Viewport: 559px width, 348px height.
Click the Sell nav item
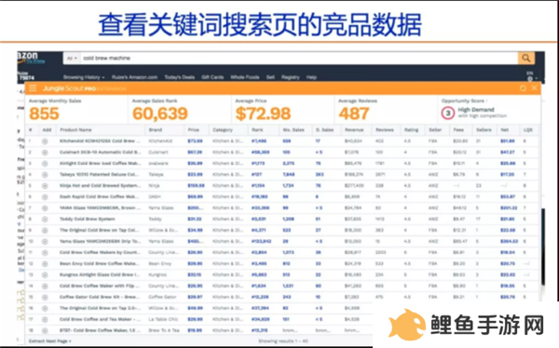pos(270,77)
